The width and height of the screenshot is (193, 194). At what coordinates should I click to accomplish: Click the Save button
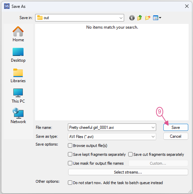point(176,127)
